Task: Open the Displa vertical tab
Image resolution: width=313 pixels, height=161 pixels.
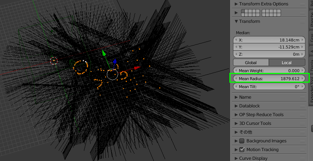Action: [x=311, y=65]
